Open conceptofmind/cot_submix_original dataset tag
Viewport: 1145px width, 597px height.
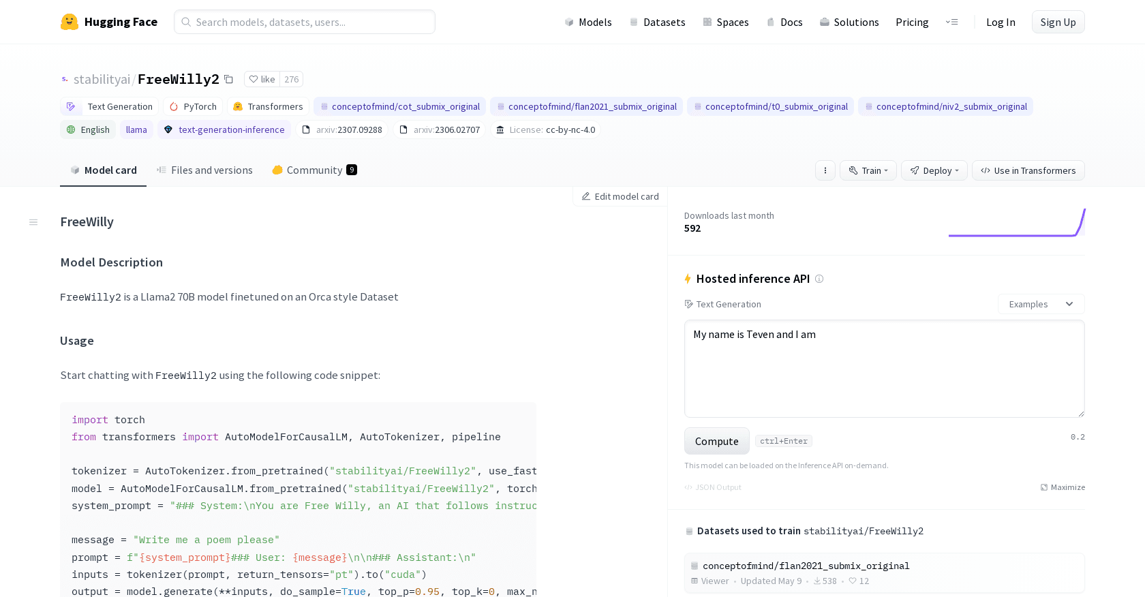tap(399, 106)
